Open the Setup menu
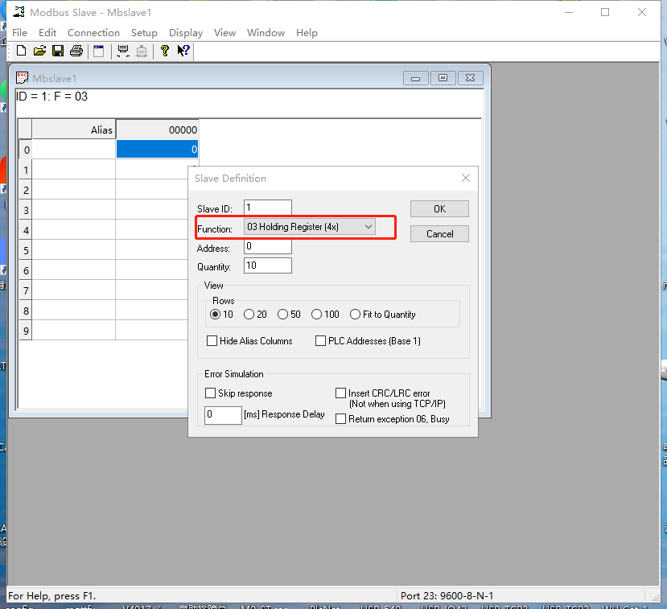The width and height of the screenshot is (667, 609). click(144, 33)
